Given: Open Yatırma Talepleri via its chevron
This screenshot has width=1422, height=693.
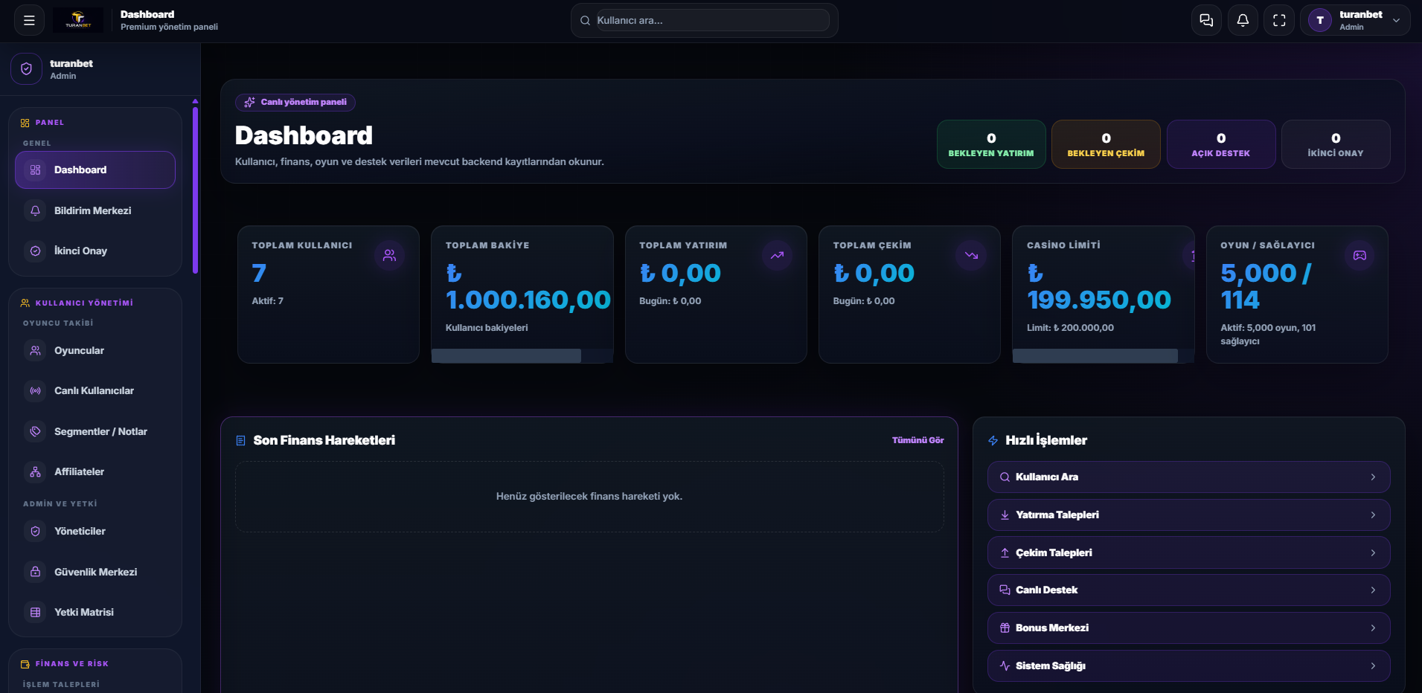Looking at the screenshot, I should click(1373, 515).
